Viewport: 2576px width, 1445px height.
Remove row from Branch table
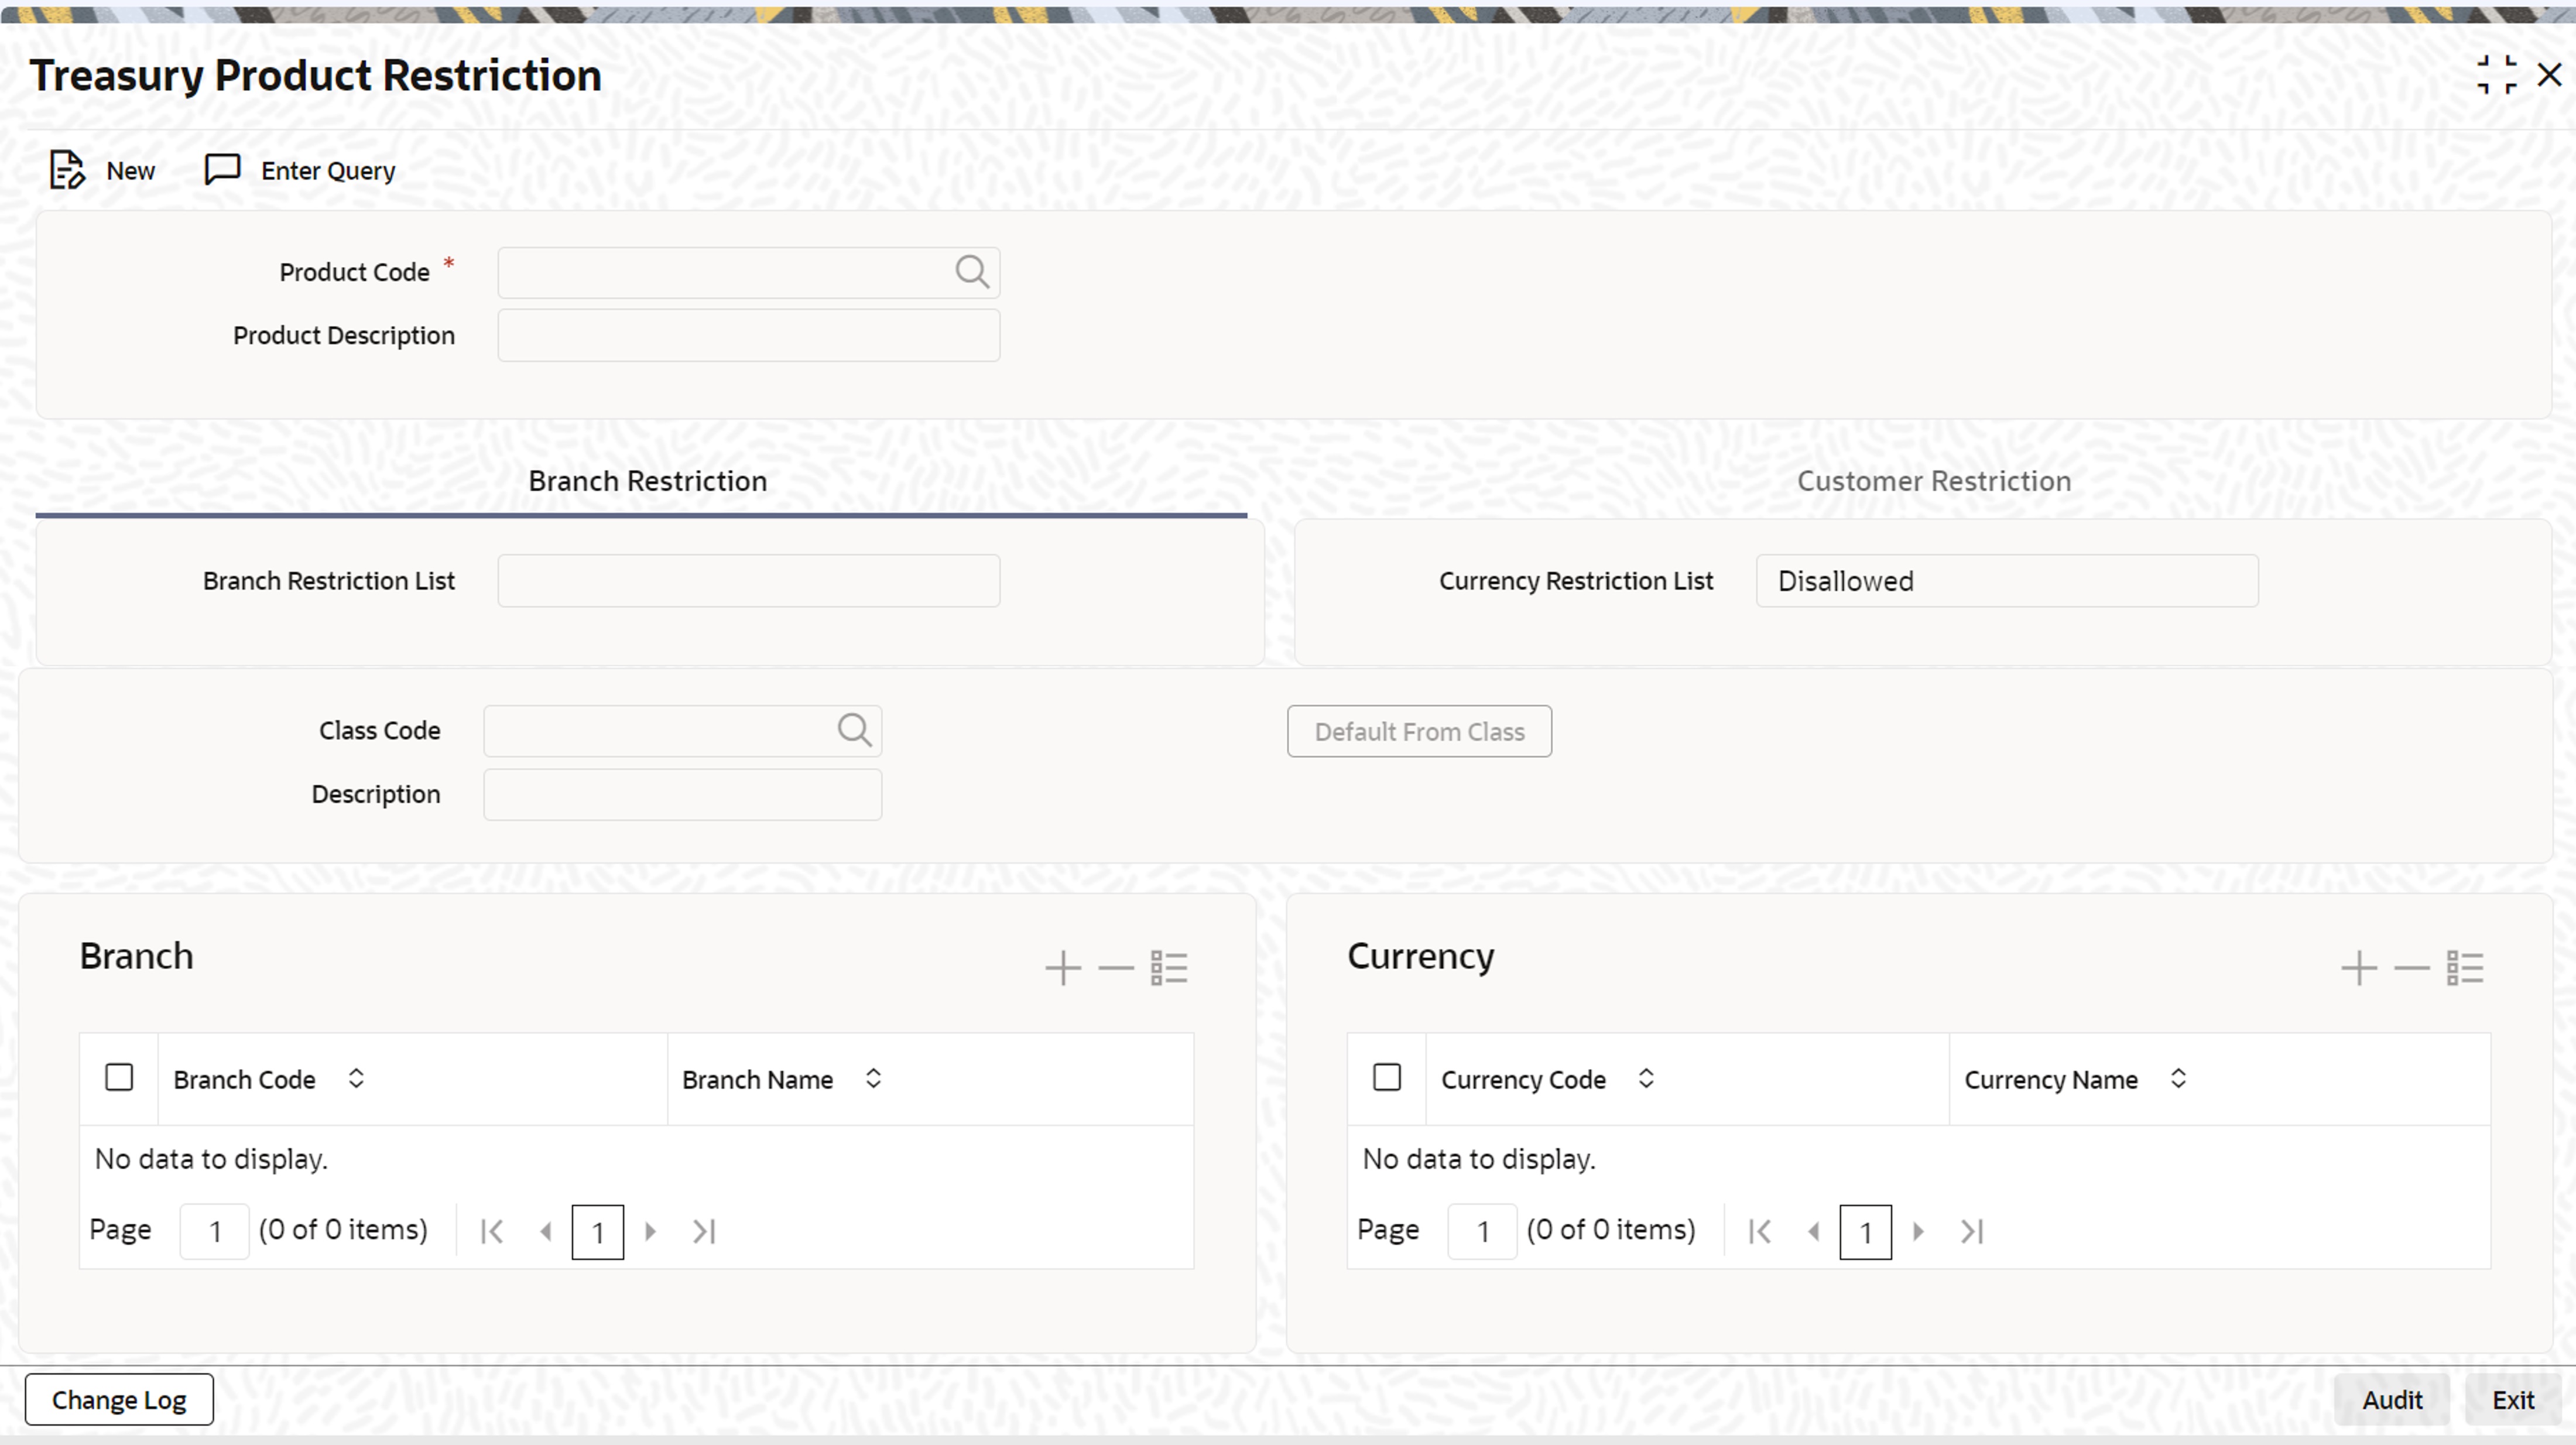[1115, 968]
